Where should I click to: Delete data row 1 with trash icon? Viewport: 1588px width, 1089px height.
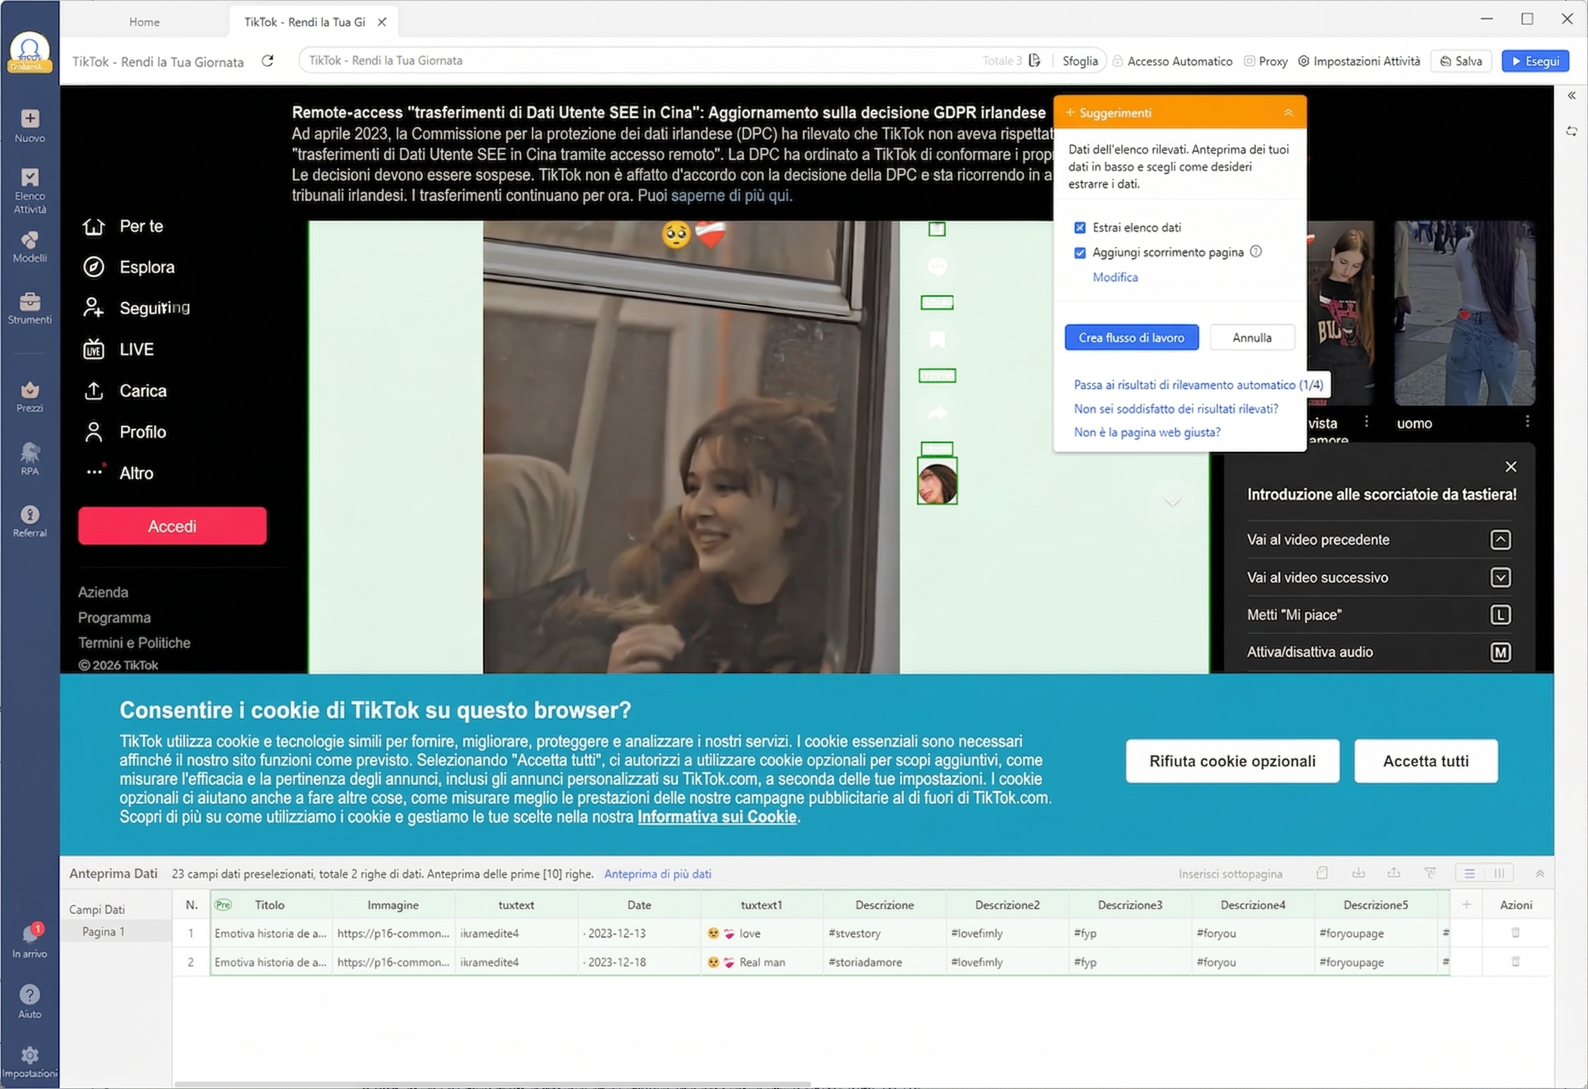click(x=1515, y=933)
